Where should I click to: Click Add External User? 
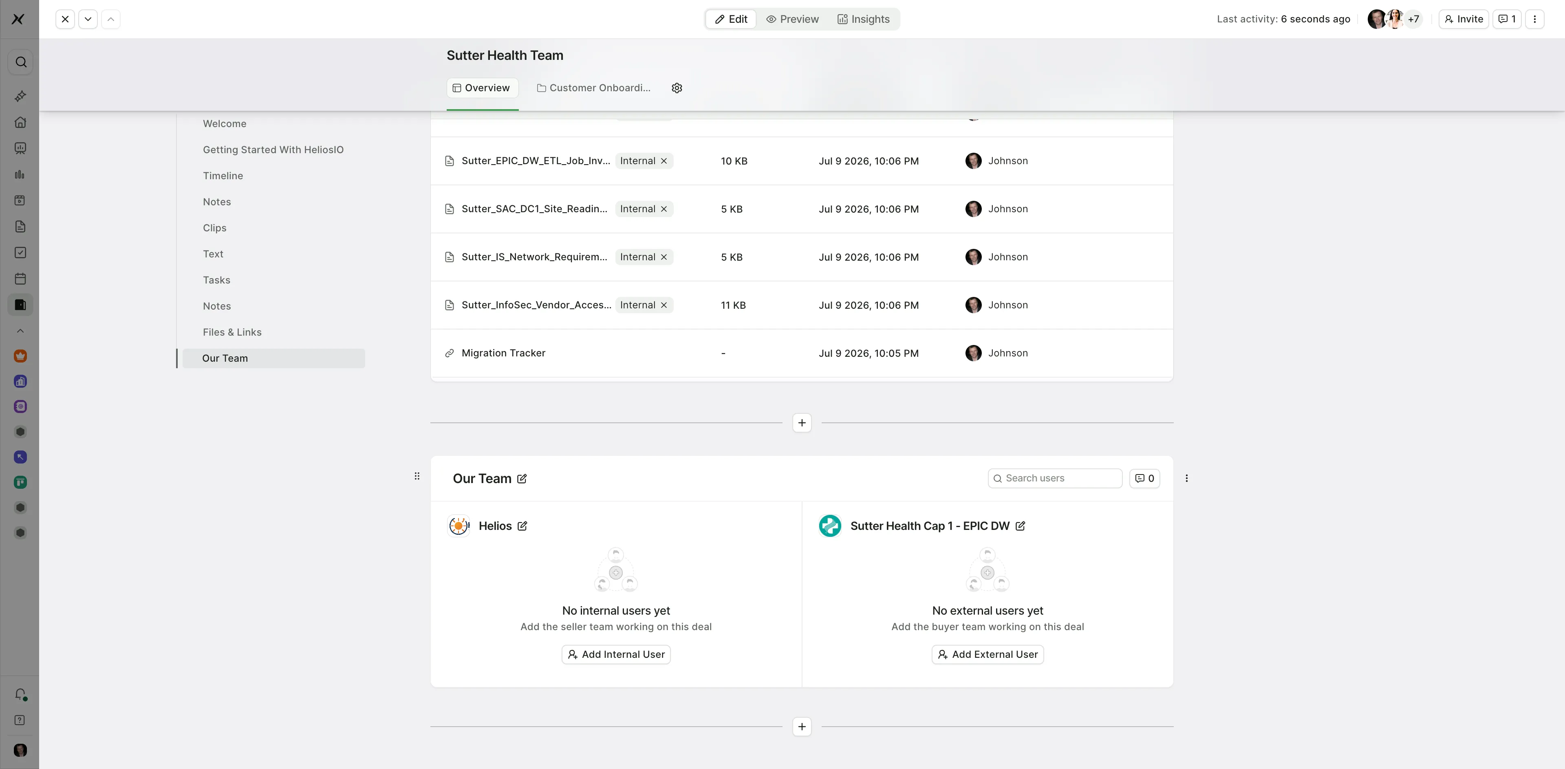point(988,654)
